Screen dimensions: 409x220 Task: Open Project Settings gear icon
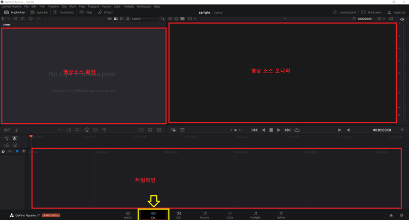click(x=402, y=215)
